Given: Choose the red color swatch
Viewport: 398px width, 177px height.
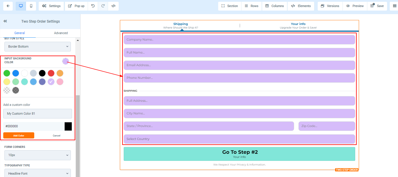Looking at the screenshot, I should pos(51,73).
